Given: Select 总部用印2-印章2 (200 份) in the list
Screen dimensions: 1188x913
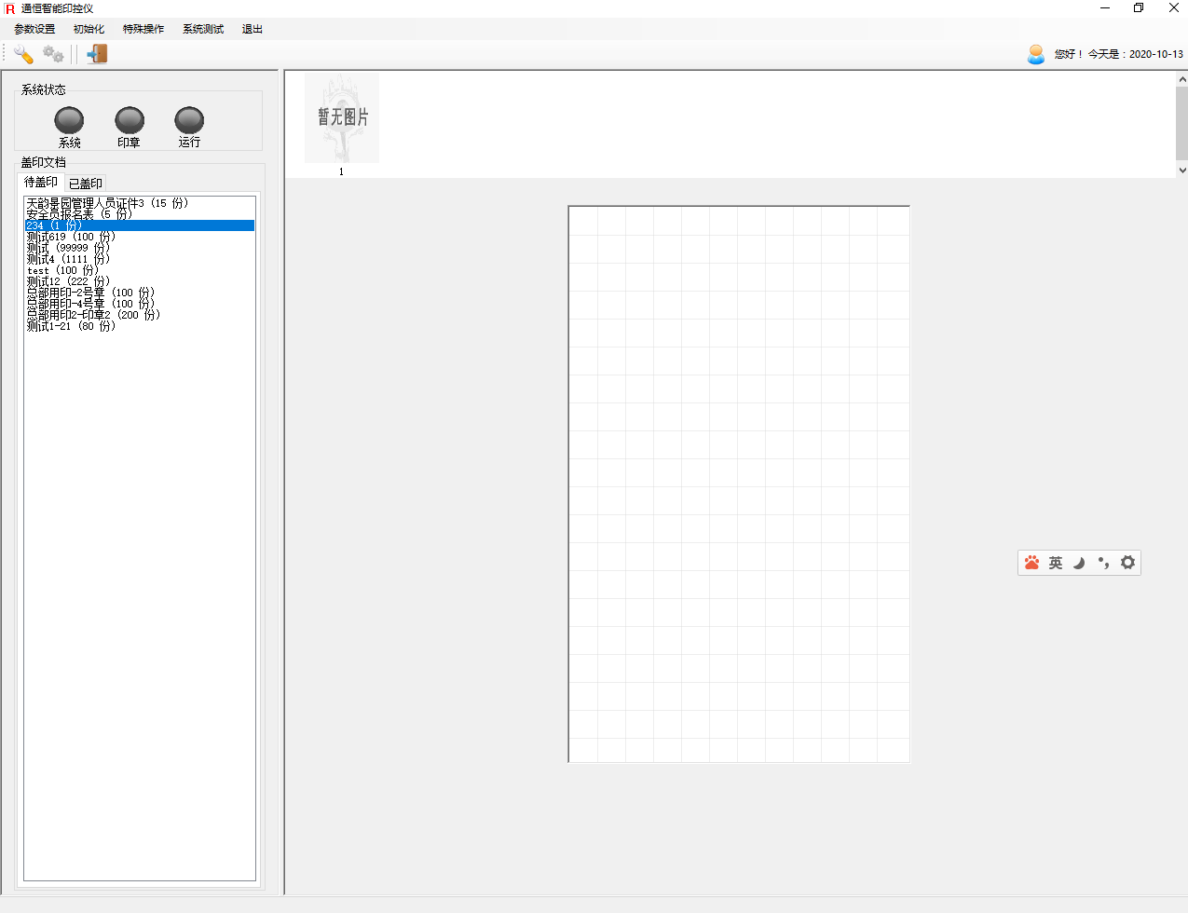Looking at the screenshot, I should pyautogui.click(x=140, y=315).
